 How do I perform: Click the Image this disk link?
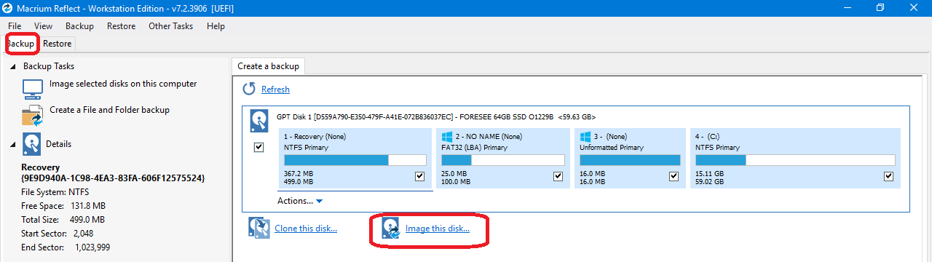click(438, 229)
